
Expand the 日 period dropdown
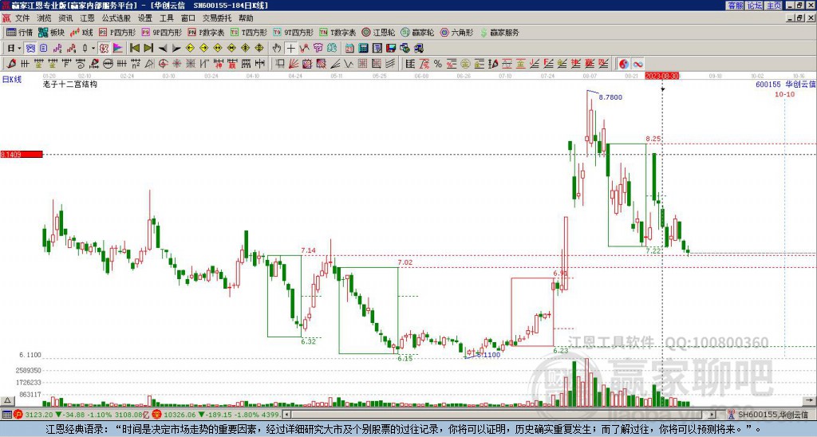[20, 48]
